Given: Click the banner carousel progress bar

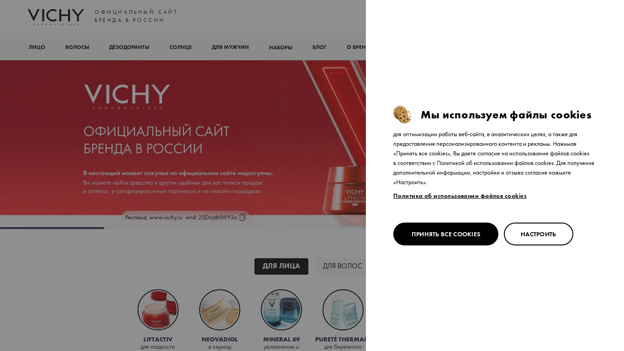Looking at the screenshot, I should 183,228.
